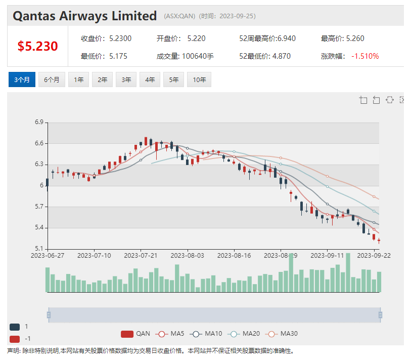Image resolution: width=412 pixels, height=359 pixels.
Task: Click the 时间: 2023-09-25 date text
Action: 227,16
